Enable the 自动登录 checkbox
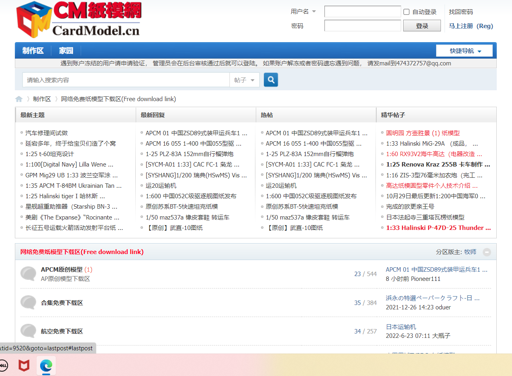Viewport: 512px width, 376px height. (406, 12)
